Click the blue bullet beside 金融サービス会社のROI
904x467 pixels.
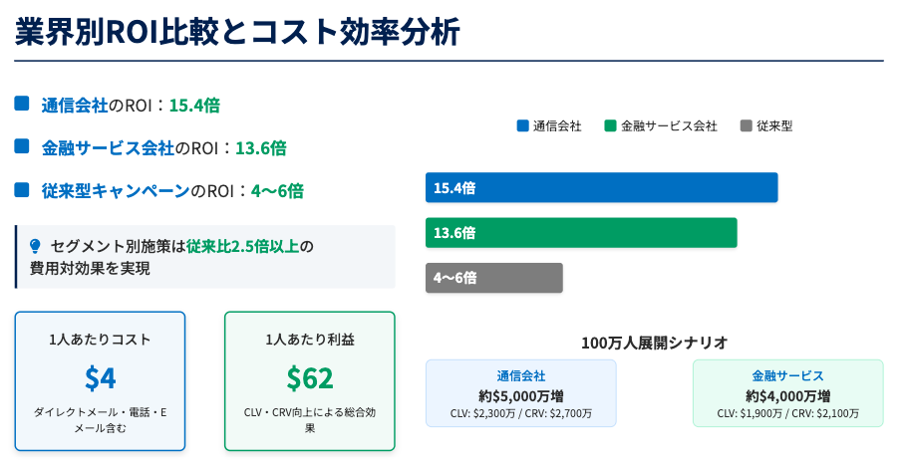[22, 146]
